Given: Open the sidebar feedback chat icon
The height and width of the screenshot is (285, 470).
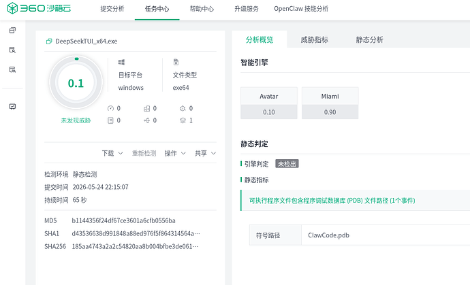Looking at the screenshot, I should tap(12, 107).
